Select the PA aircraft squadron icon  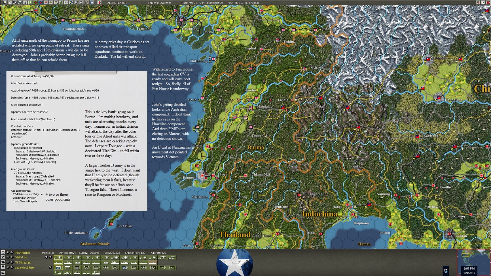[x=162, y=258]
